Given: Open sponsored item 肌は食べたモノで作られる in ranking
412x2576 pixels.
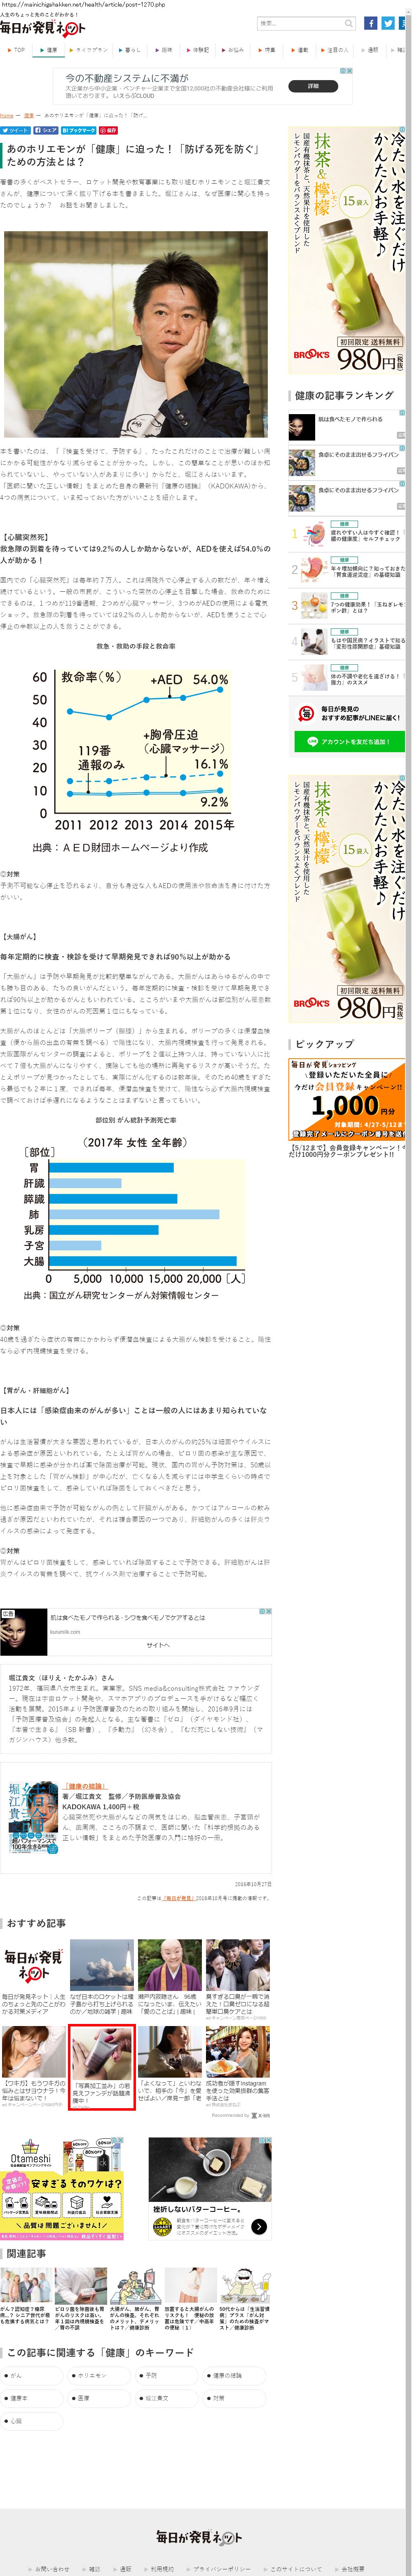Looking at the screenshot, I should coord(346,426).
